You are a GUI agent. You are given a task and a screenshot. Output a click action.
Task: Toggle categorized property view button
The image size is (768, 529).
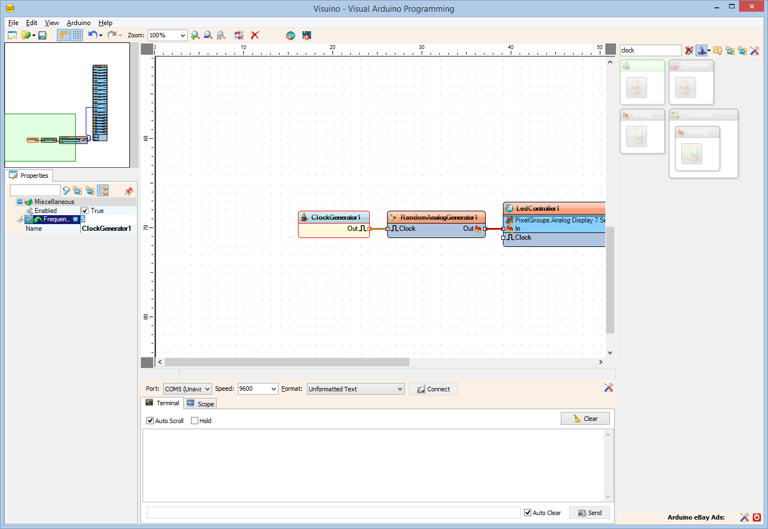(103, 191)
